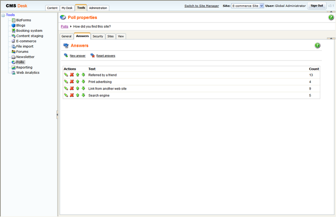Viewport: 336px width, 217px height.
Task: Go back via Polls breadcrumb link
Action: click(x=65, y=27)
